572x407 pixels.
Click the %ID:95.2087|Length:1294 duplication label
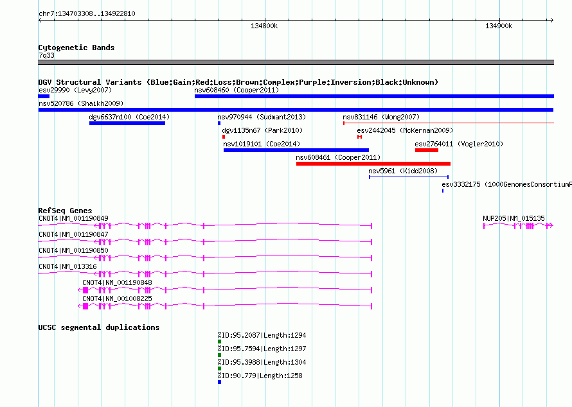(x=262, y=335)
